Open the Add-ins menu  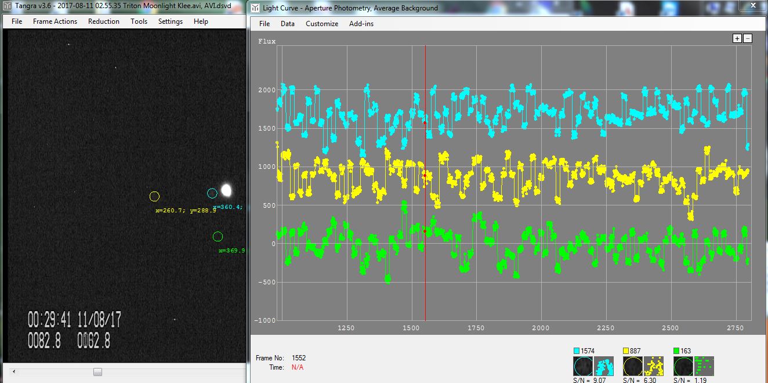(x=361, y=24)
